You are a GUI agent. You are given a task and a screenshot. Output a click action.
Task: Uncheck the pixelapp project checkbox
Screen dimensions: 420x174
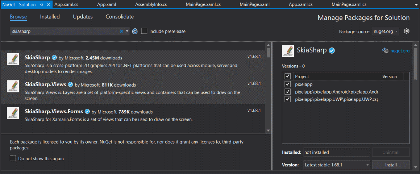click(x=288, y=84)
